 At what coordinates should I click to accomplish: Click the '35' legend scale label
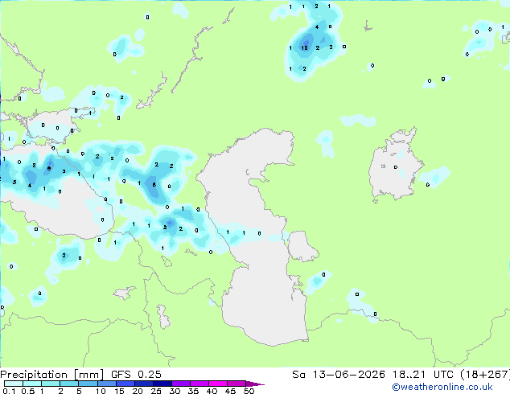click(193, 391)
